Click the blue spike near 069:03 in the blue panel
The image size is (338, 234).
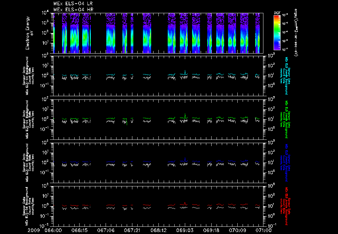point(185,159)
